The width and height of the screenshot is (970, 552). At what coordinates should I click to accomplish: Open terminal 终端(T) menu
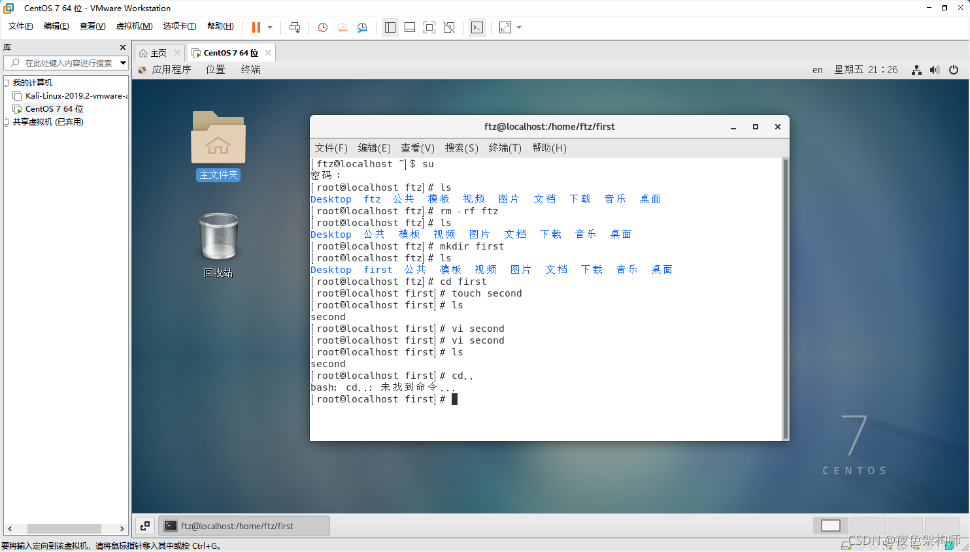[x=505, y=148]
